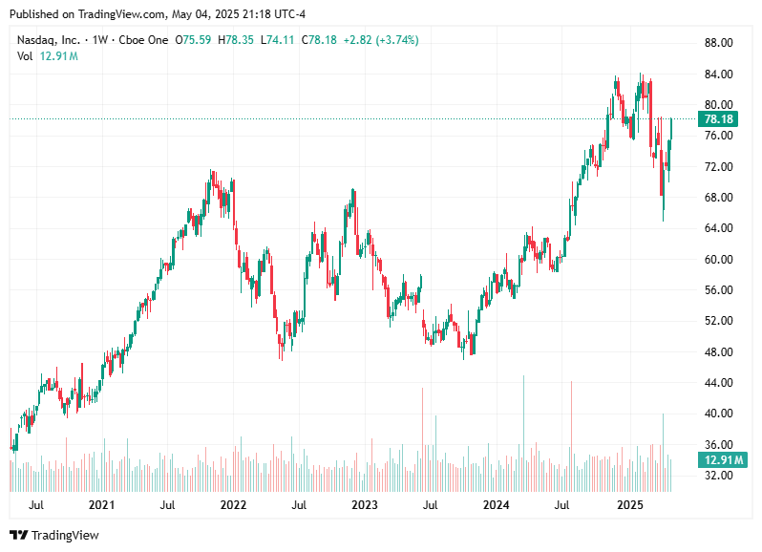
Task: Click the 56.00 price axis label
Action: pos(718,290)
